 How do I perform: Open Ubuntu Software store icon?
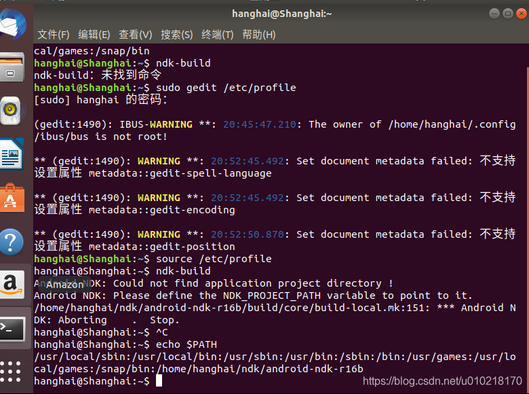12,198
